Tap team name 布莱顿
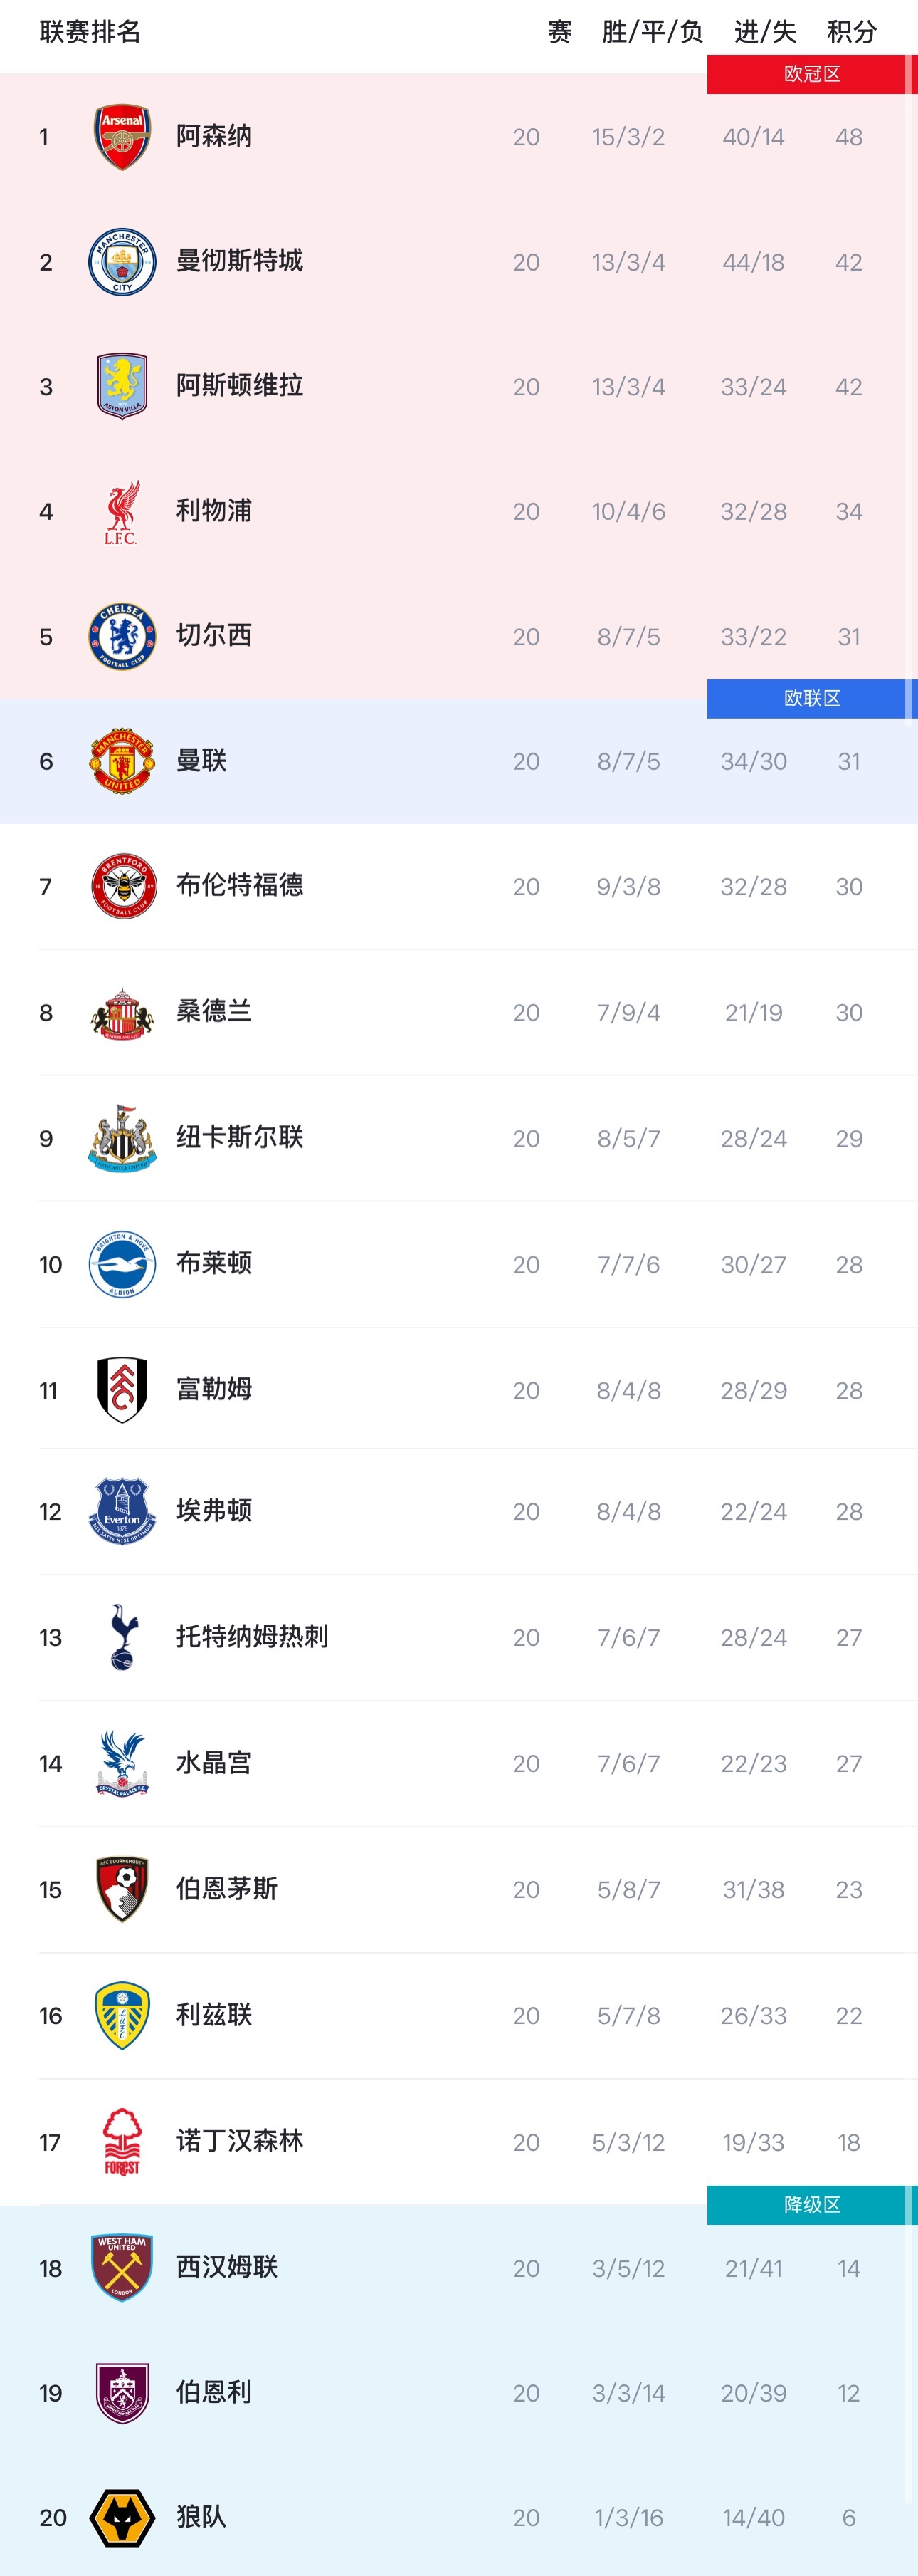Screen dimensions: 918x2576 (213, 1263)
